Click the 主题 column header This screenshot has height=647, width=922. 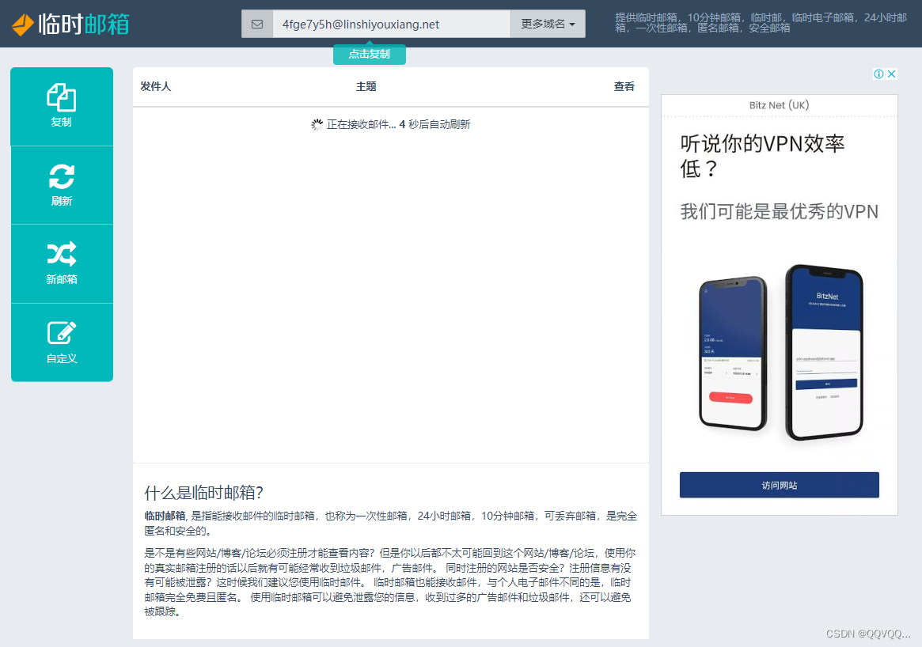pyautogui.click(x=366, y=86)
